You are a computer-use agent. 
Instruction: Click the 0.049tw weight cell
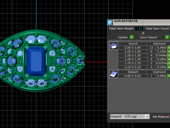point(161,55)
